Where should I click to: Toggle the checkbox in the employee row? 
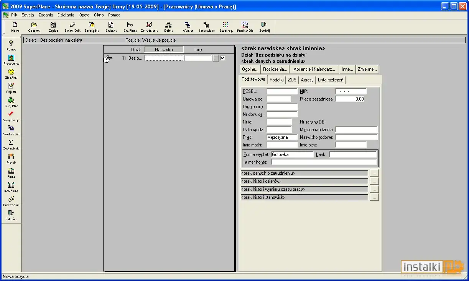(x=223, y=58)
